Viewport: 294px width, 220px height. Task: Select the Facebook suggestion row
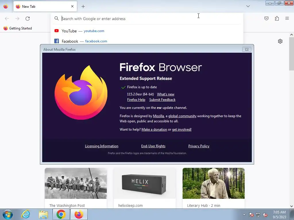point(147,41)
